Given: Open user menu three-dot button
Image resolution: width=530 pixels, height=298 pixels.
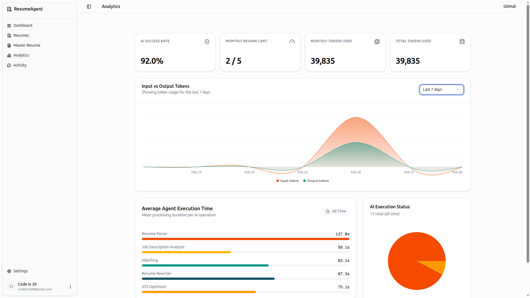Looking at the screenshot, I should pyautogui.click(x=70, y=287).
